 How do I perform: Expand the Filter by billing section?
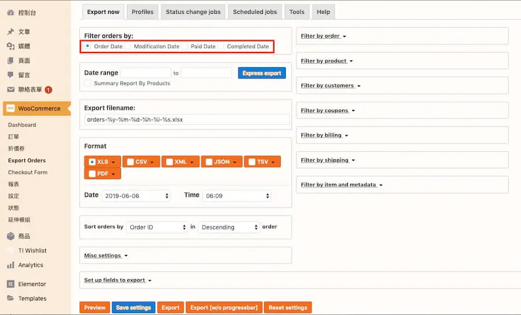point(324,135)
